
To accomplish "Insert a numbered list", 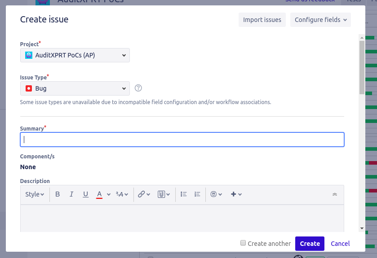I will pos(197,194).
